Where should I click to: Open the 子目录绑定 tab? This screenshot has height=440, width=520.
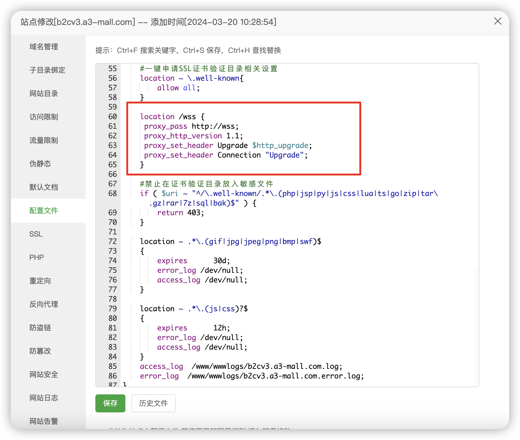(47, 70)
